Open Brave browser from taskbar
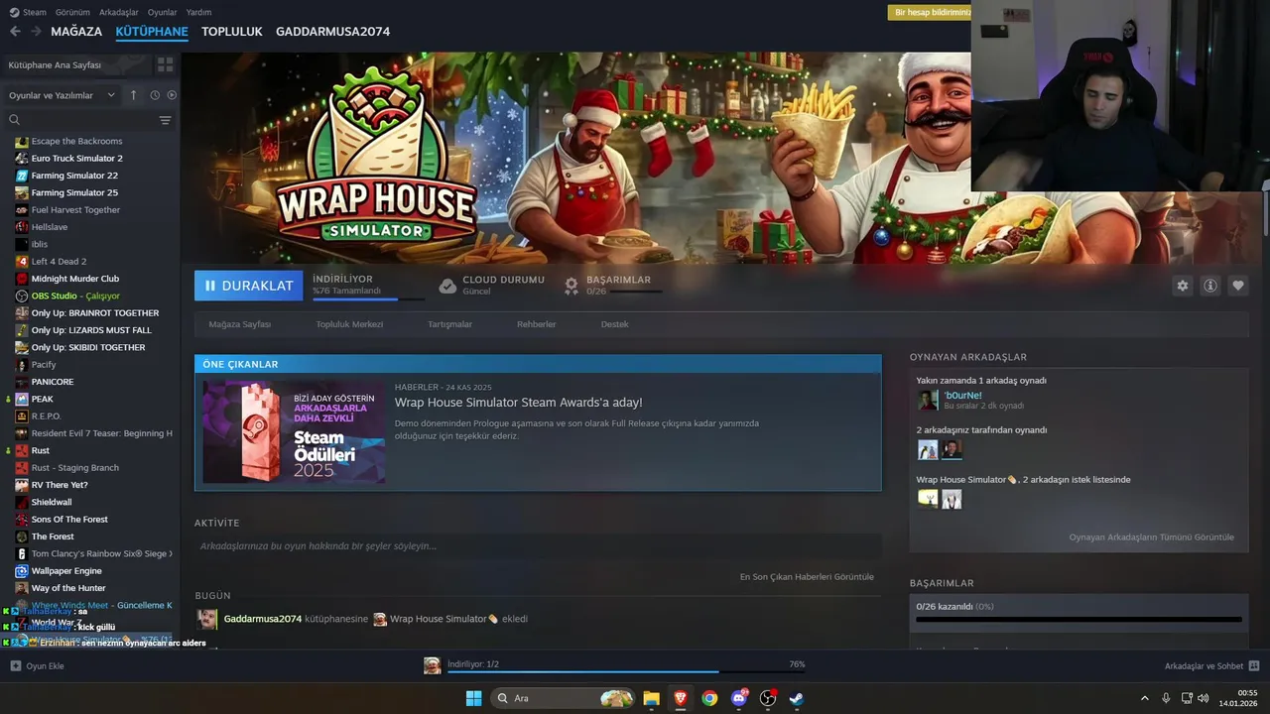1270x714 pixels. coord(680,698)
